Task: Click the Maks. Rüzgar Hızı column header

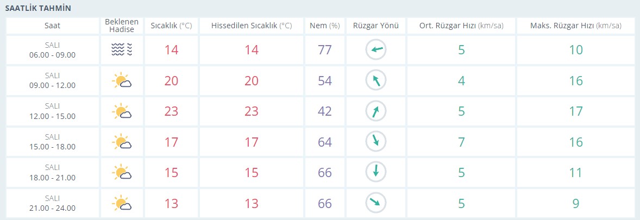Action: coord(575,26)
